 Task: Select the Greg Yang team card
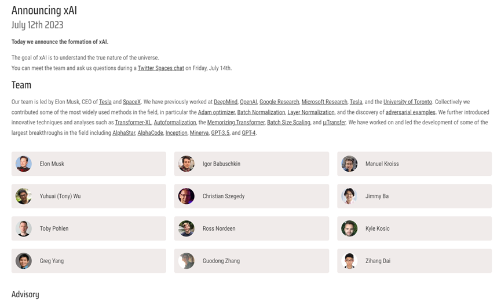[89, 261]
